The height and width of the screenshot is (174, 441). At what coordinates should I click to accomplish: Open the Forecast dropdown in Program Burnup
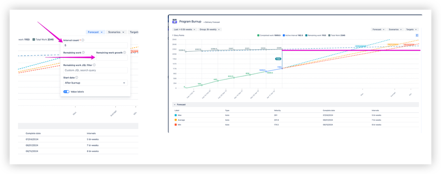pos(378,29)
